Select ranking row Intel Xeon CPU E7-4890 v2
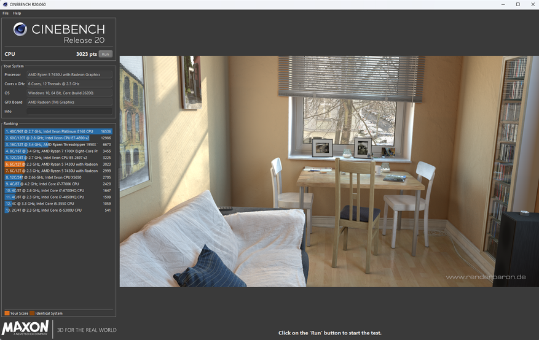The width and height of the screenshot is (539, 340). point(58,138)
